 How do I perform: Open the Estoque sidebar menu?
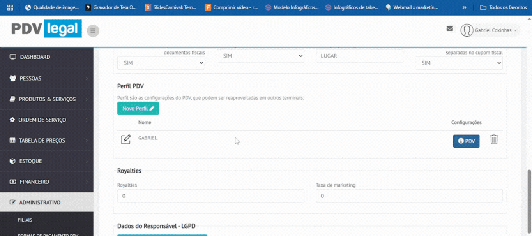pos(47,161)
